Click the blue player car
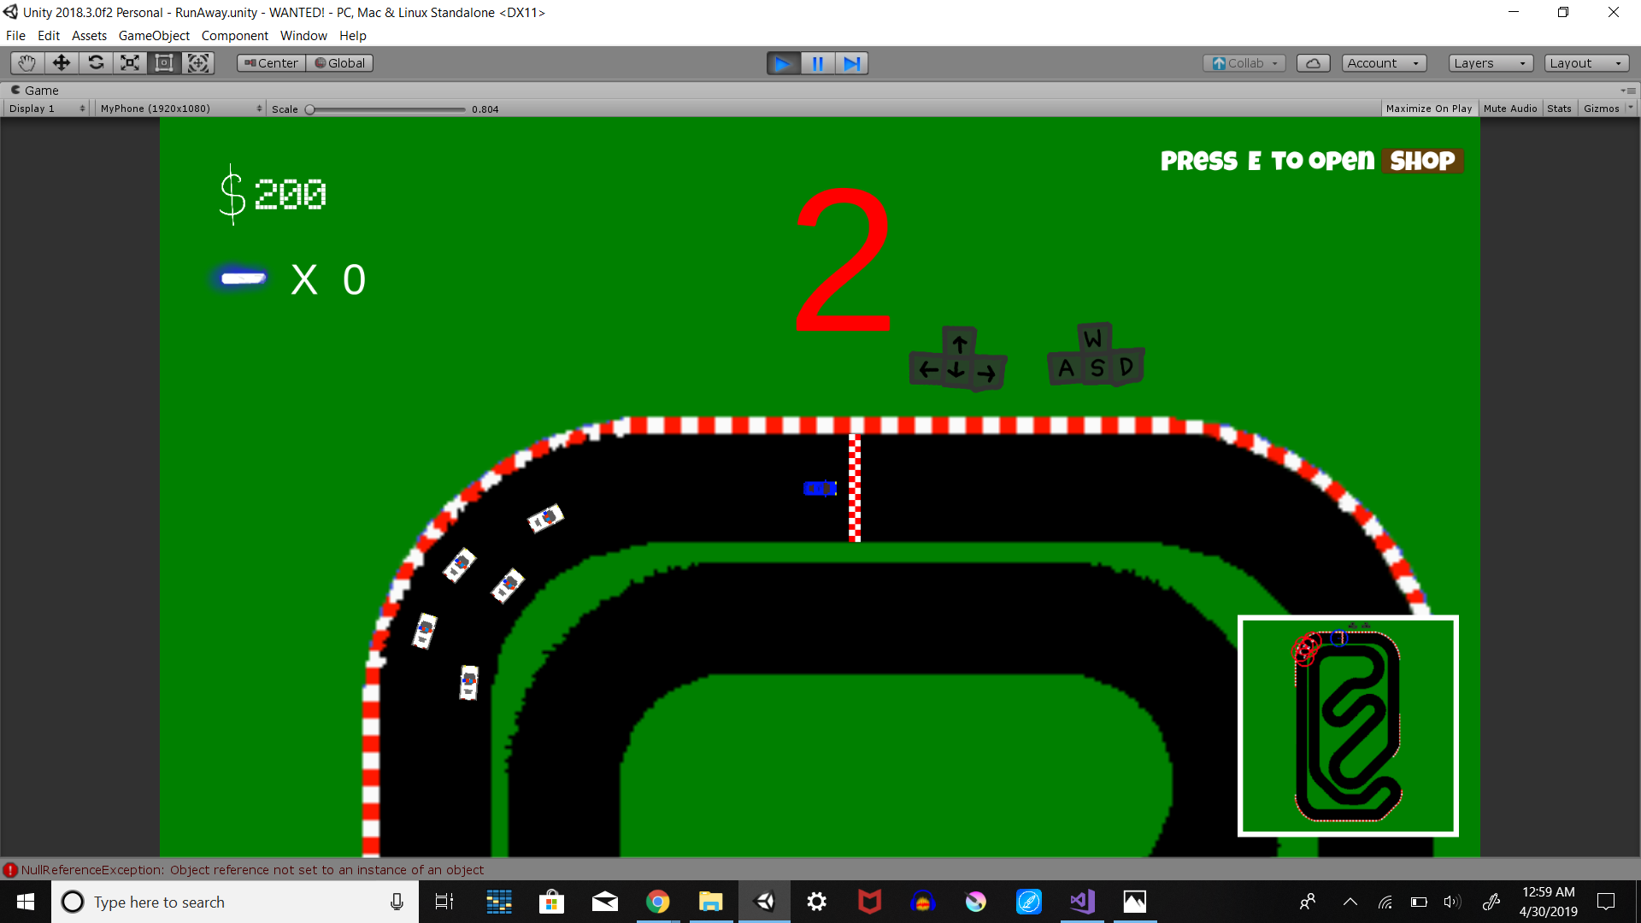 tap(820, 488)
